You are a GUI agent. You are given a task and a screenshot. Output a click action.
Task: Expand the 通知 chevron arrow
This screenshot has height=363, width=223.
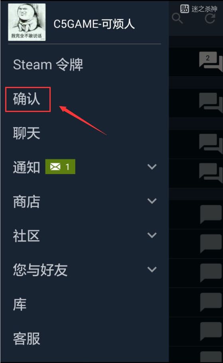[x=152, y=167]
